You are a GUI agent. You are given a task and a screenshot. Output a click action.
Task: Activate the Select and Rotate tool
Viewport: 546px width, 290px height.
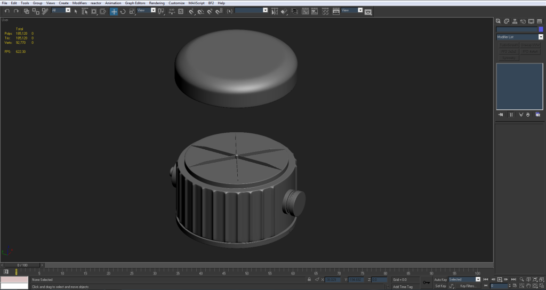pos(123,11)
